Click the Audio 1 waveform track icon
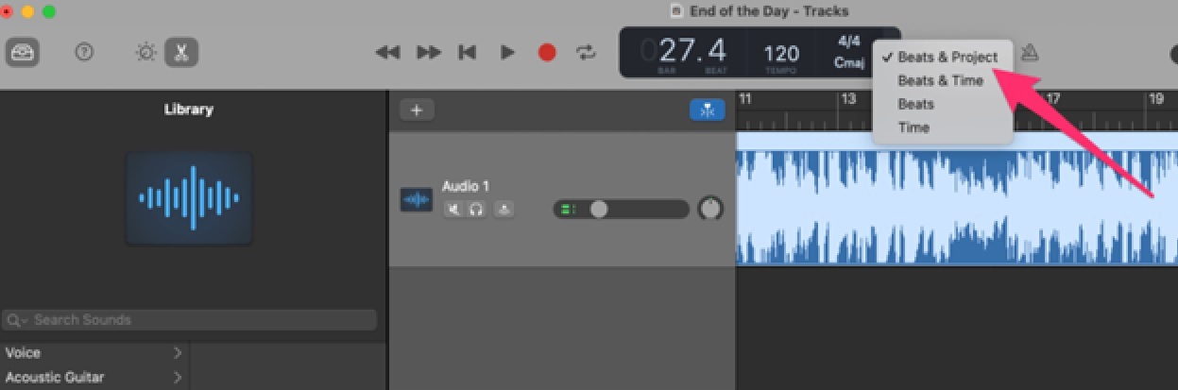 pyautogui.click(x=417, y=199)
